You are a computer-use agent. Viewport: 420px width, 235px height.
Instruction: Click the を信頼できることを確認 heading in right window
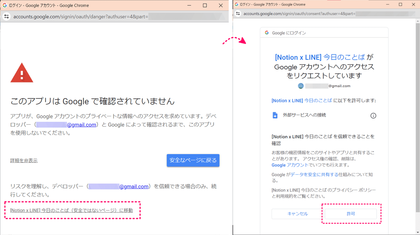point(323,140)
